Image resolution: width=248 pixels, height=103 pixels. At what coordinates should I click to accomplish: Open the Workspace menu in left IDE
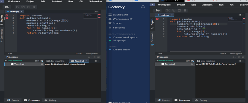click(14, 1)
